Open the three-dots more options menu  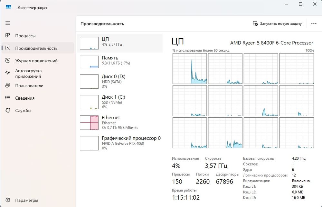314,23
